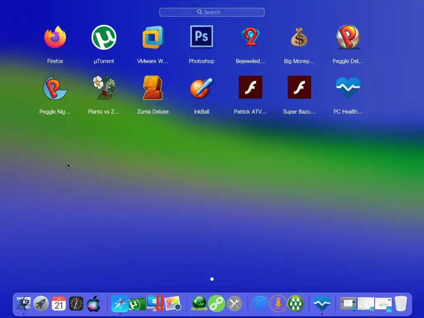424x318 pixels.
Task: Open Safari compass icon in the dock
Action: 120,304
